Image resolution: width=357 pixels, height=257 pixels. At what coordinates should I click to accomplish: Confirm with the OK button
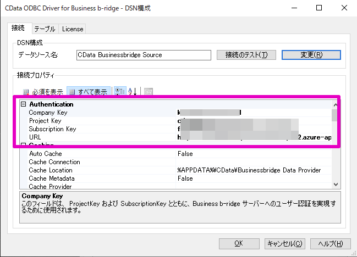pos(239,244)
